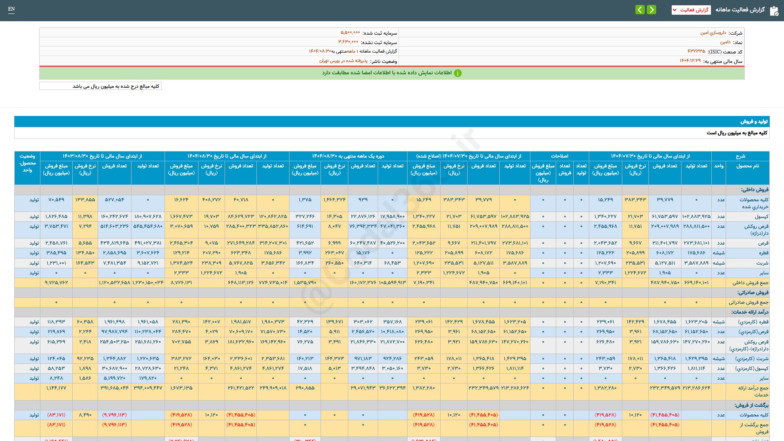
Task: Click company name داروسازي امين
Action: [x=713, y=33]
